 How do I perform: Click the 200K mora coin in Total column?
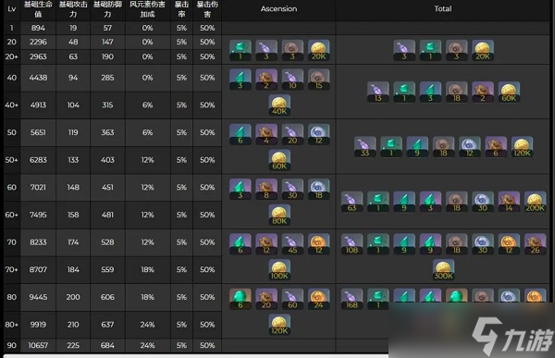point(535,203)
